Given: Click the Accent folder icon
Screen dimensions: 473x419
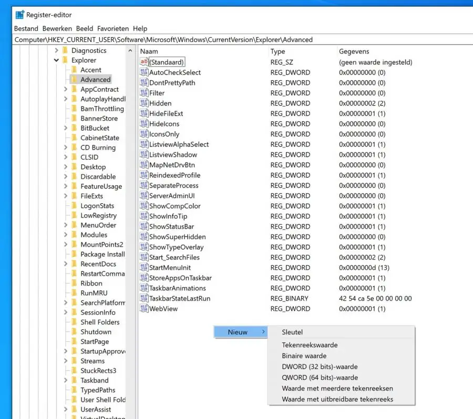Looking at the screenshot, I should pos(74,70).
